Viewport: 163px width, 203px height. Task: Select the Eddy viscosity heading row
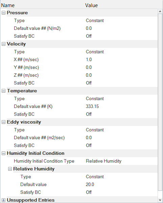[x=82, y=122]
